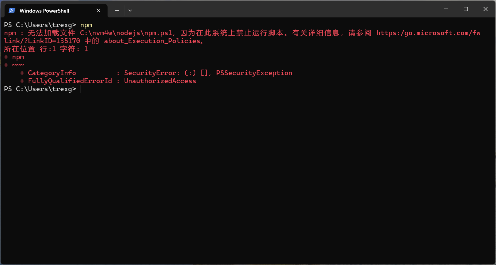
Task: Select the Windows PowerShell tab
Action: point(44,11)
